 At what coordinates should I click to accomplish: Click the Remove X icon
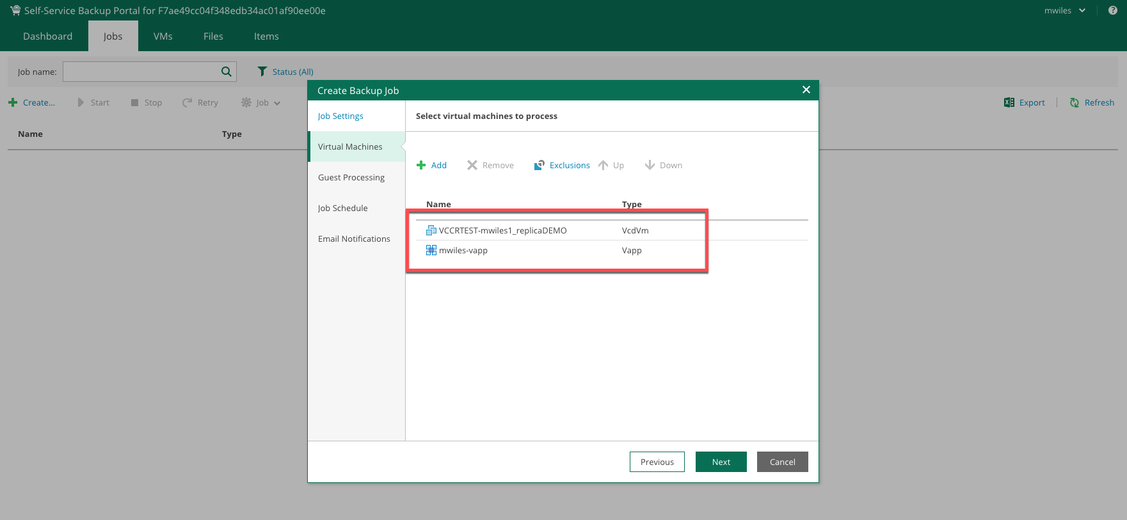472,165
